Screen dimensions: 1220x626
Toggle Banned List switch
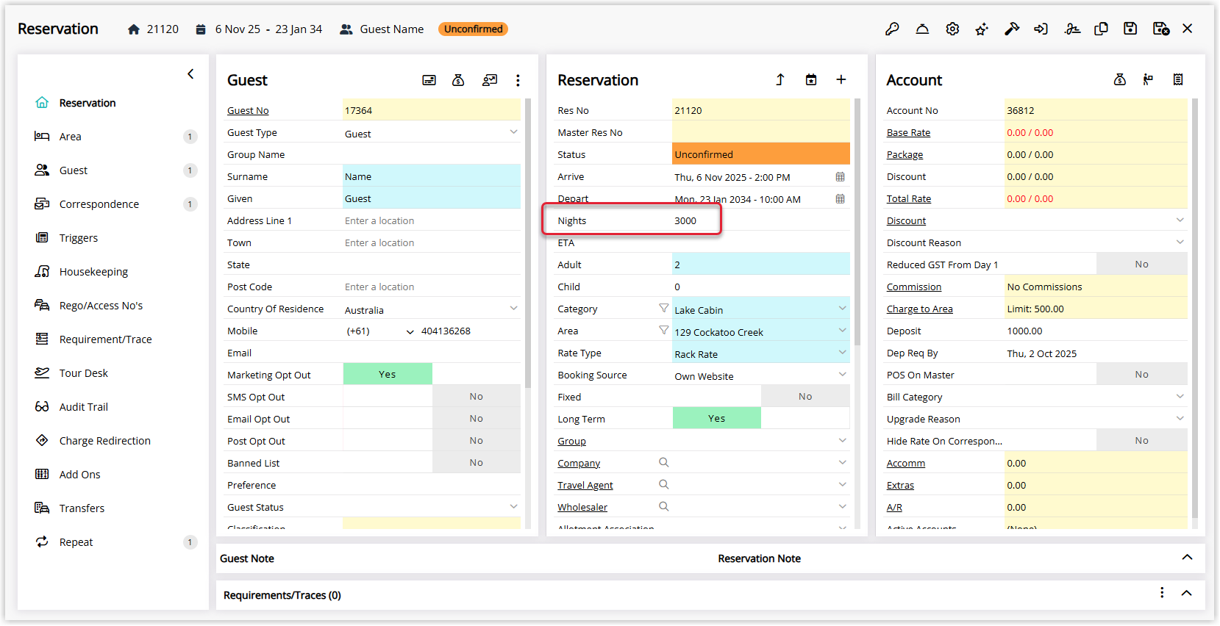click(x=432, y=462)
